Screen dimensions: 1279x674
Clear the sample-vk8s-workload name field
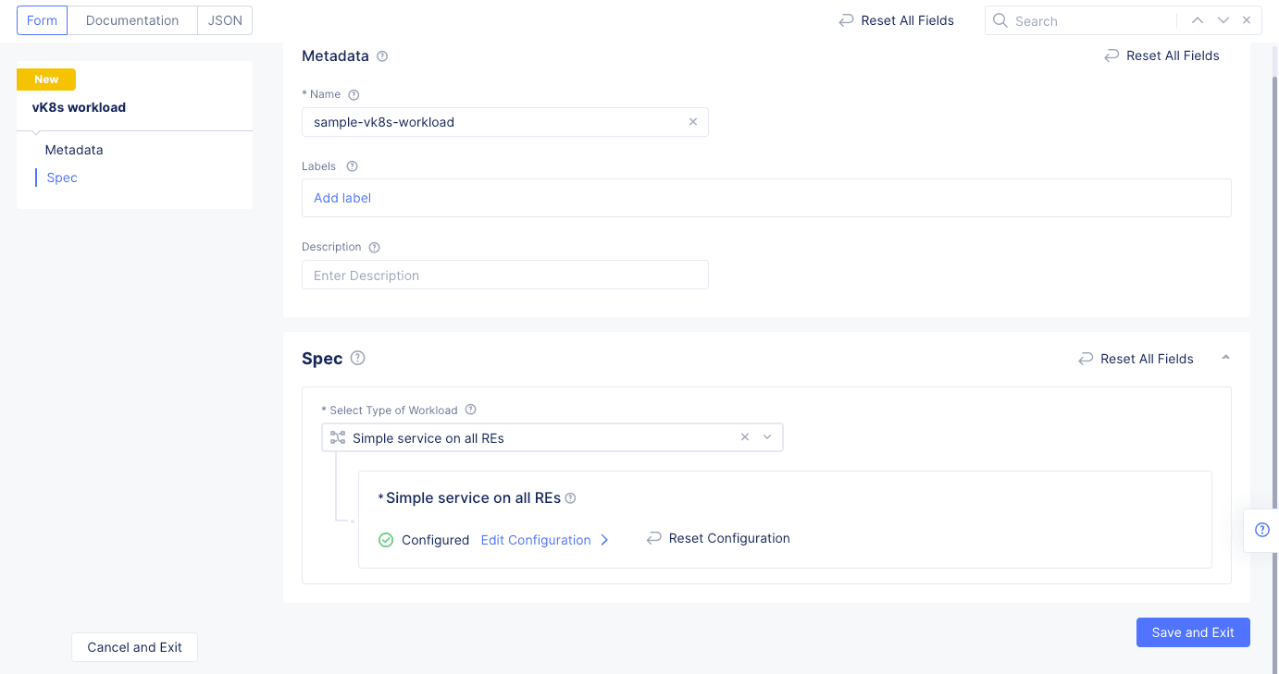693,122
